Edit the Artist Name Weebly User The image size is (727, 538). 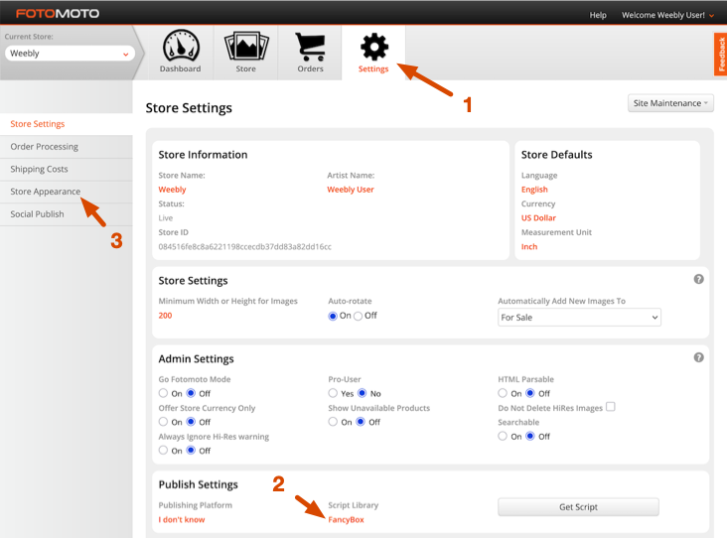pos(351,190)
